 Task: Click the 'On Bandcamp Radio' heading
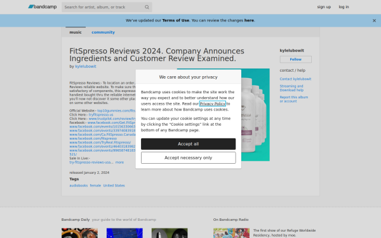click(231, 220)
